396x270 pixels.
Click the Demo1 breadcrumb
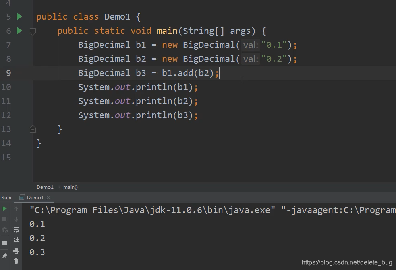[45, 187]
